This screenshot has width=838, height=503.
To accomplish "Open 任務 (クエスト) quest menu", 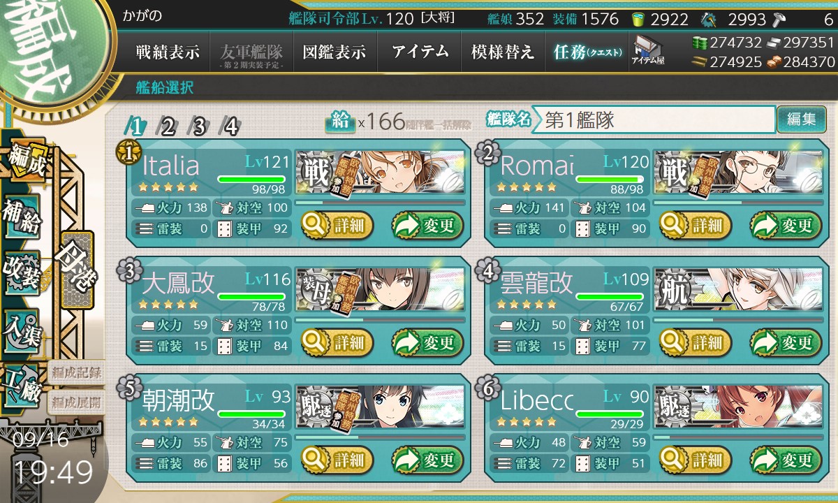I will point(587,52).
